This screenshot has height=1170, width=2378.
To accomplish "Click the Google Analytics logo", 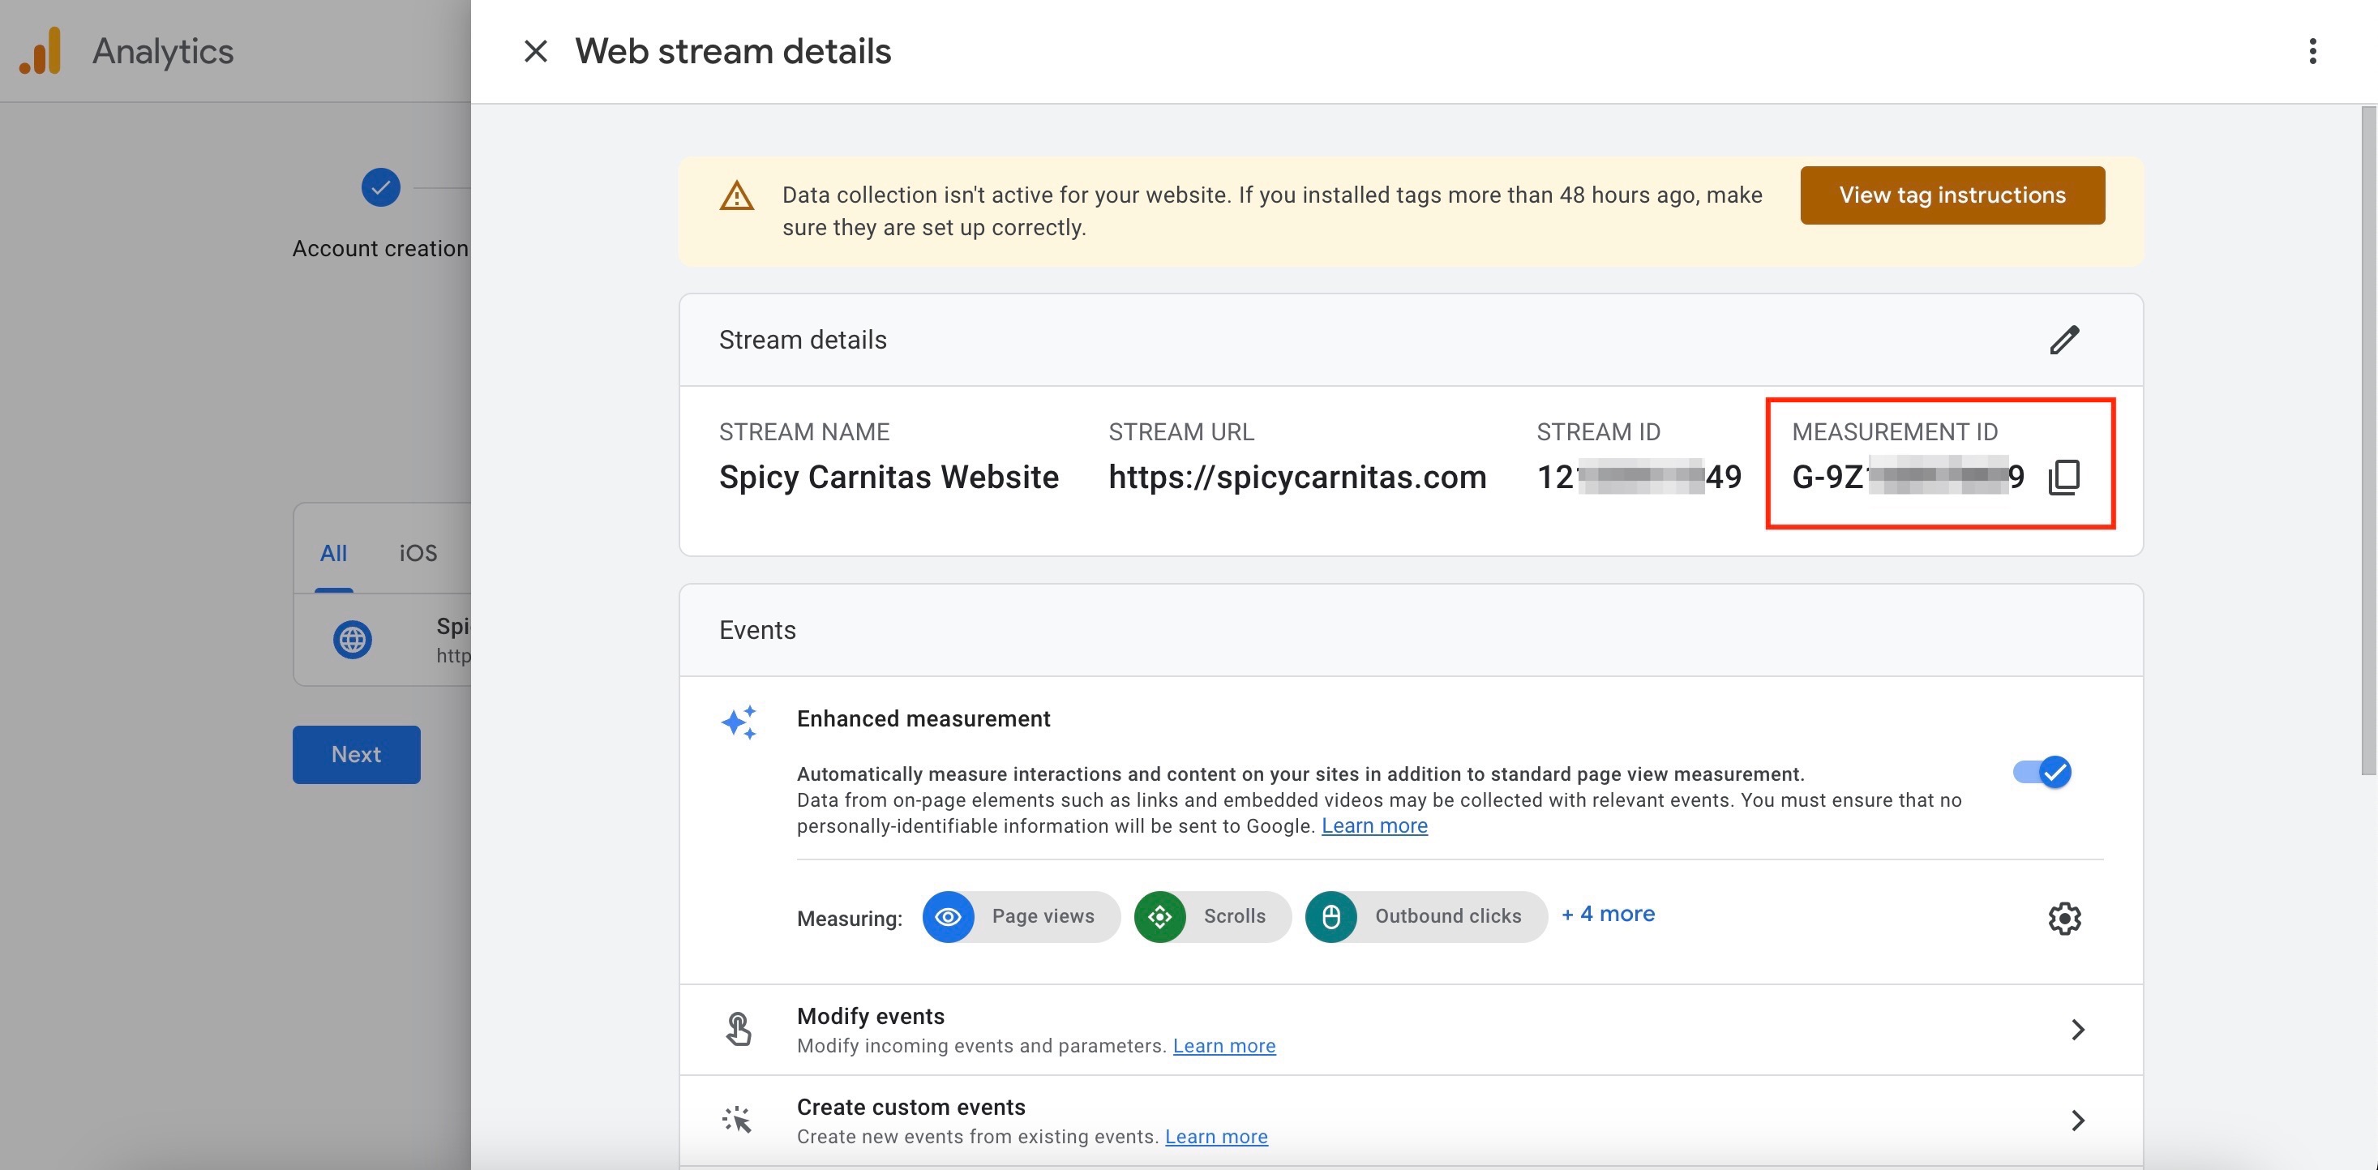I will pos(41,51).
